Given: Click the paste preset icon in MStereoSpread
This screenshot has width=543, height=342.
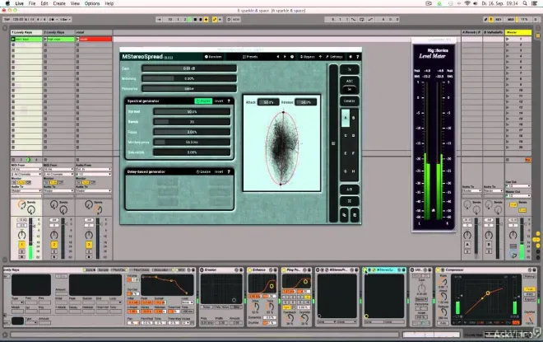Looking at the screenshot, I should 355,215.
